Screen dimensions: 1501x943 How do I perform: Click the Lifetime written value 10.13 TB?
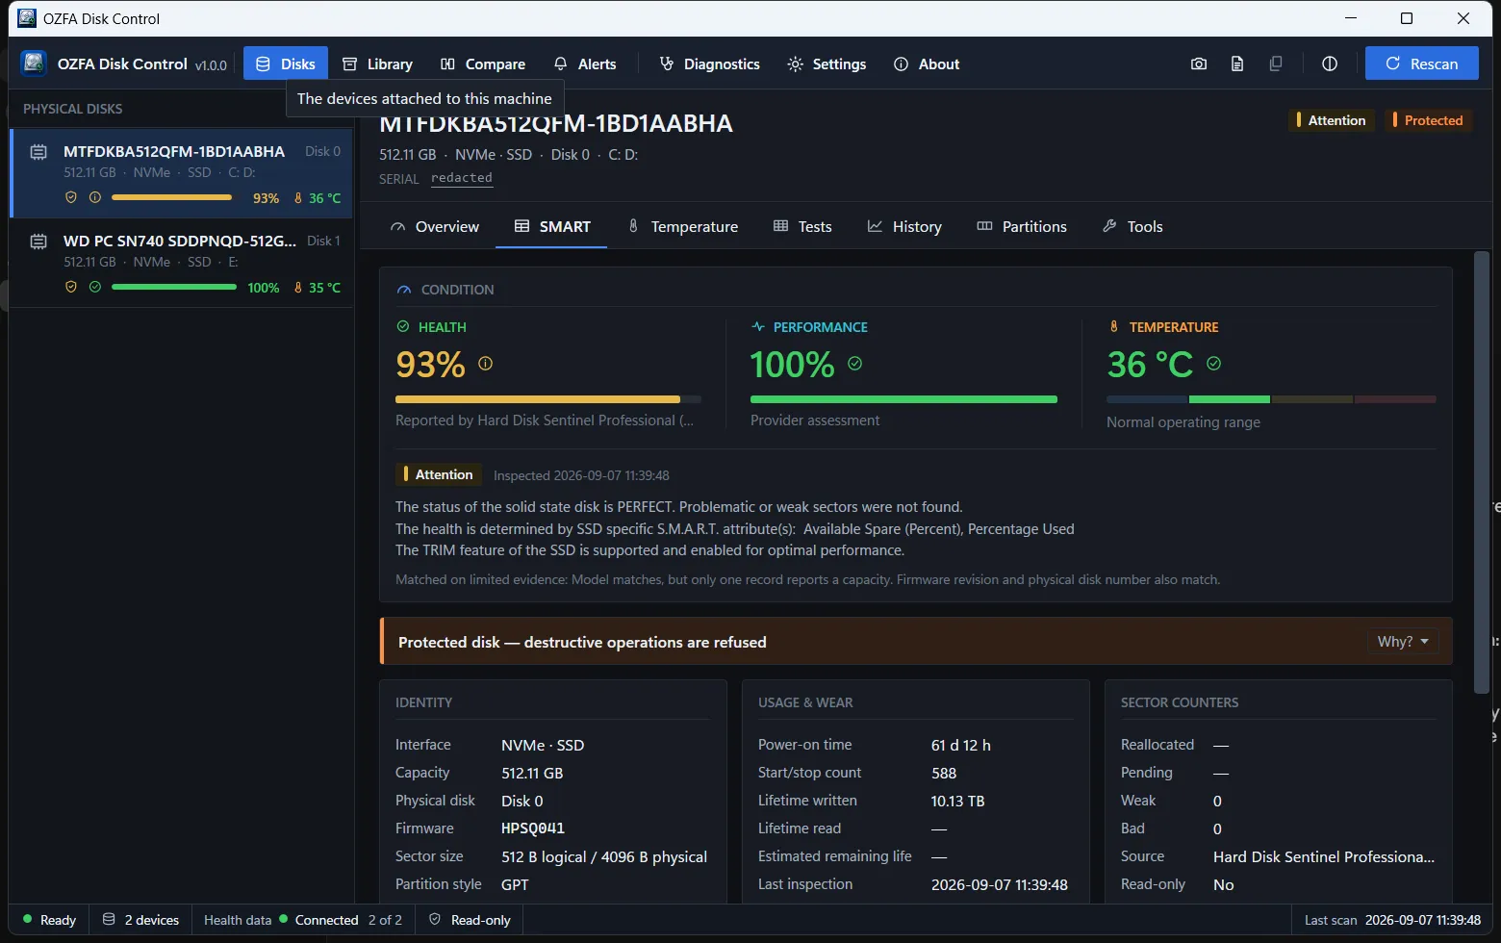[x=957, y=801]
